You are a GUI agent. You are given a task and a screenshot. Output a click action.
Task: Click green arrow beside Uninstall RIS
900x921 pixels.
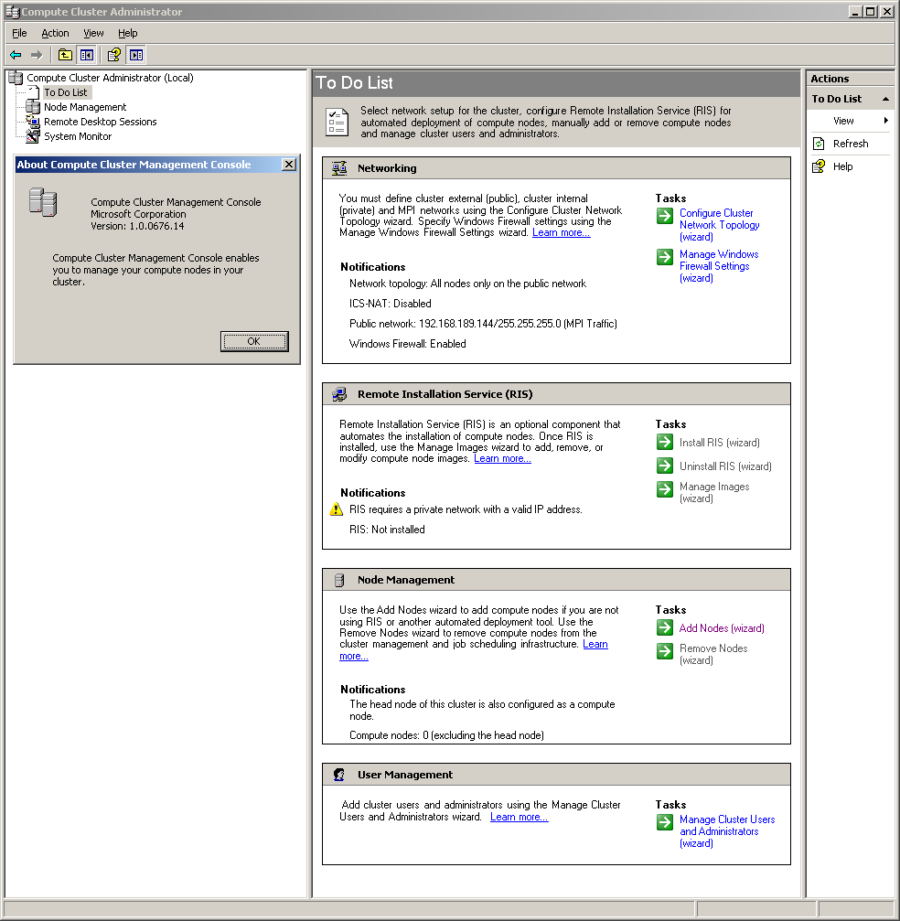(x=665, y=466)
